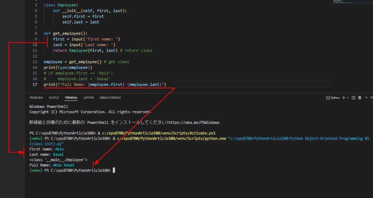Click 'Full Name: Akio Kasai' output line

[52, 165]
